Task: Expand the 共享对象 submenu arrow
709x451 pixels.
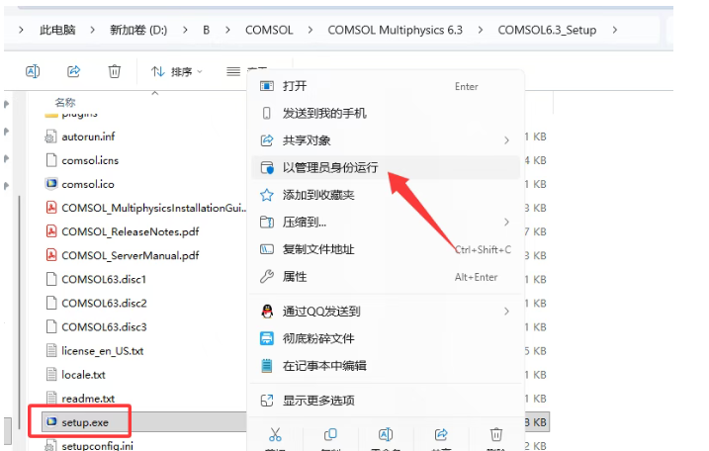Action: (506, 140)
